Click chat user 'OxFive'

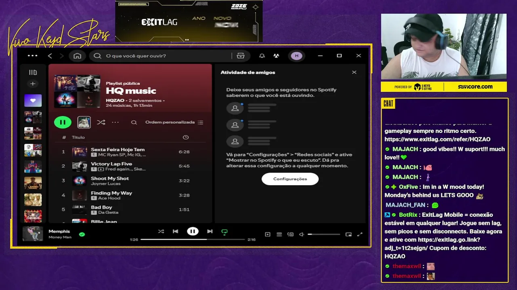coord(409,187)
